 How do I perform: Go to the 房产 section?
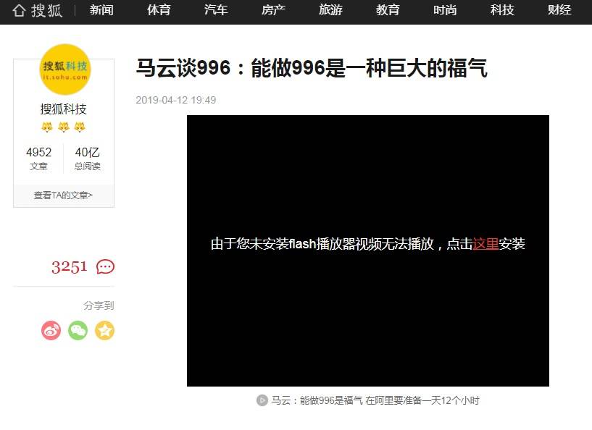pos(273,10)
